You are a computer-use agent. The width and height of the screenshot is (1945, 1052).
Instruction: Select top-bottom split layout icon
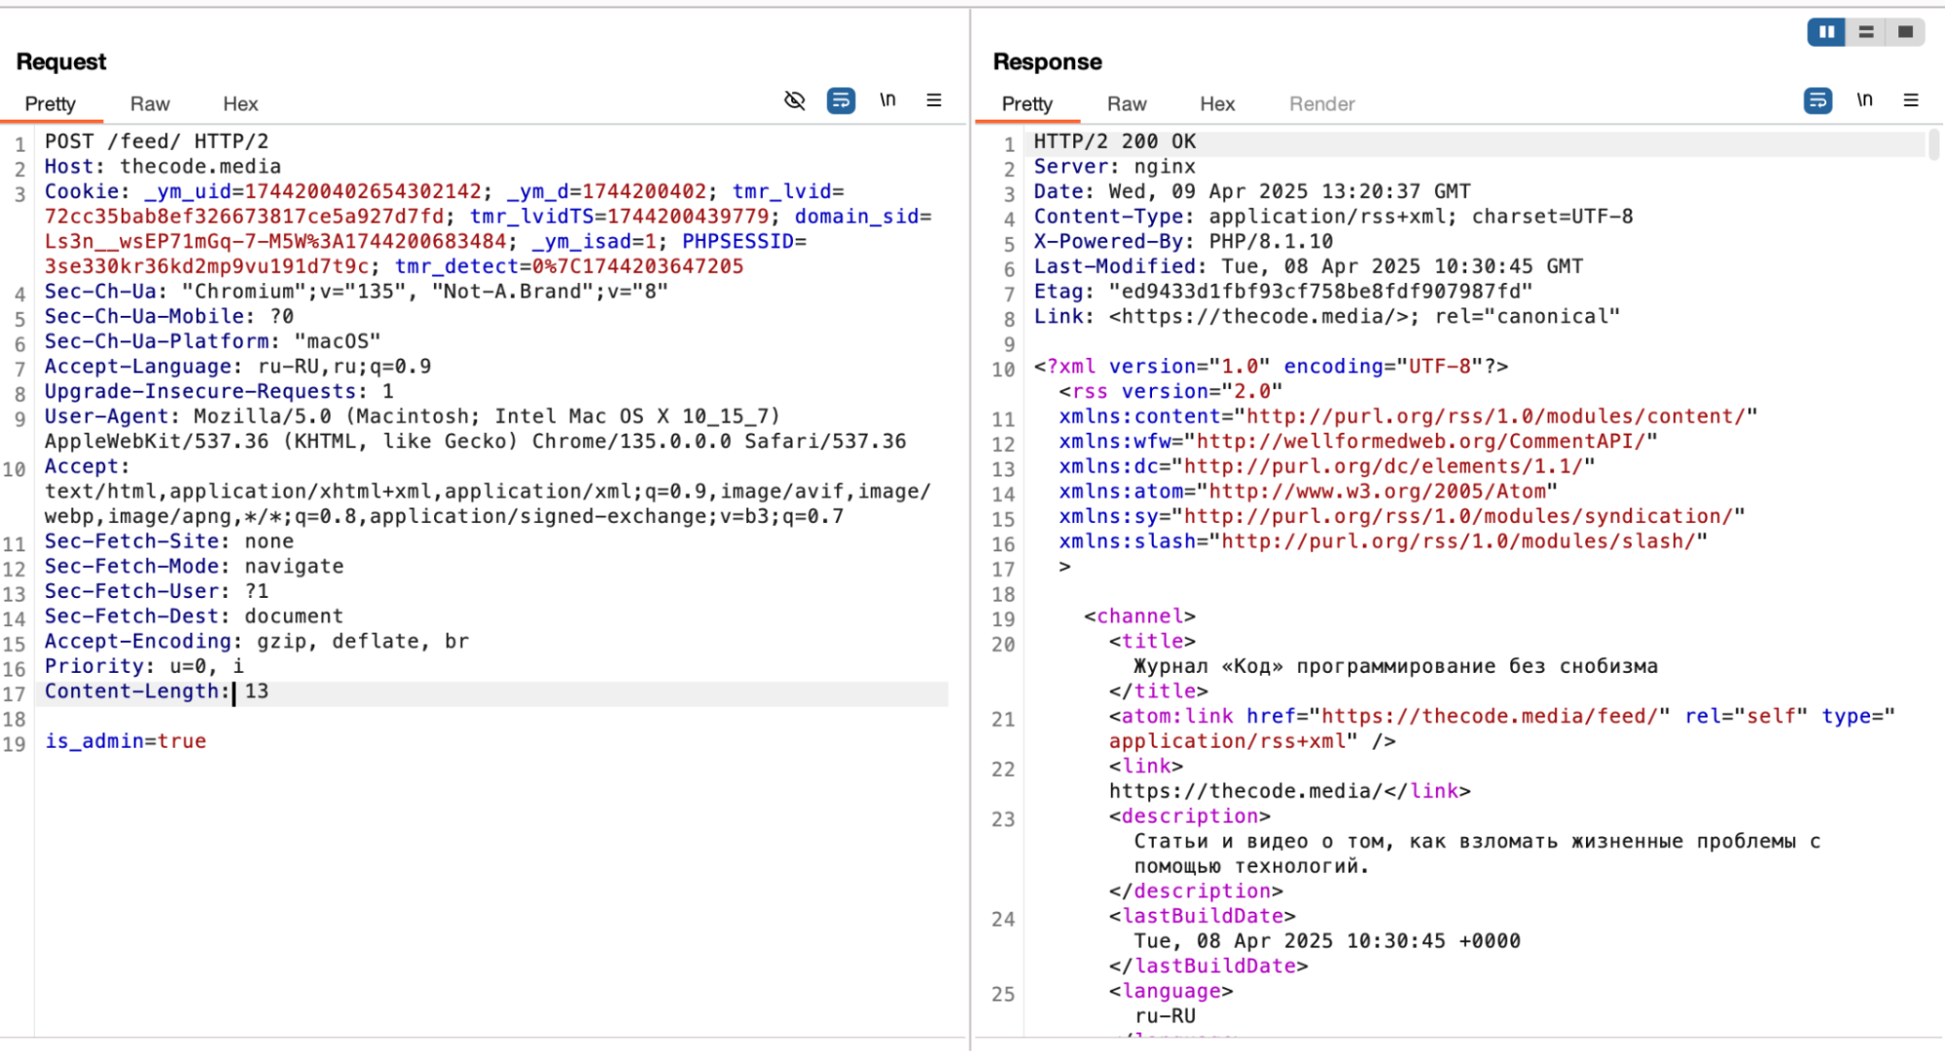point(1866,32)
